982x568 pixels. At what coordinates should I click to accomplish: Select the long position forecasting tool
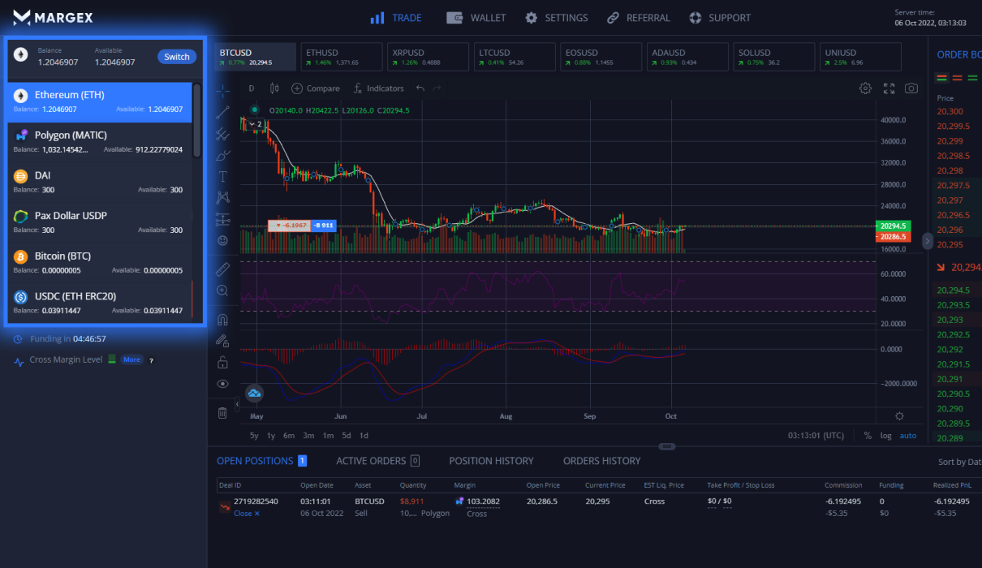222,219
